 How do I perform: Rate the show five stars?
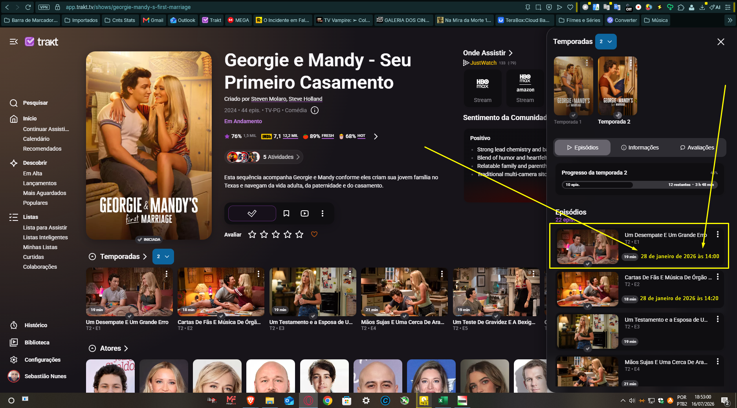pos(299,234)
